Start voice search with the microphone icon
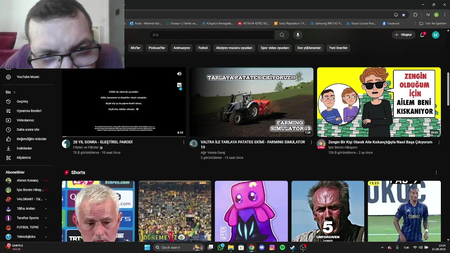 [298, 35]
